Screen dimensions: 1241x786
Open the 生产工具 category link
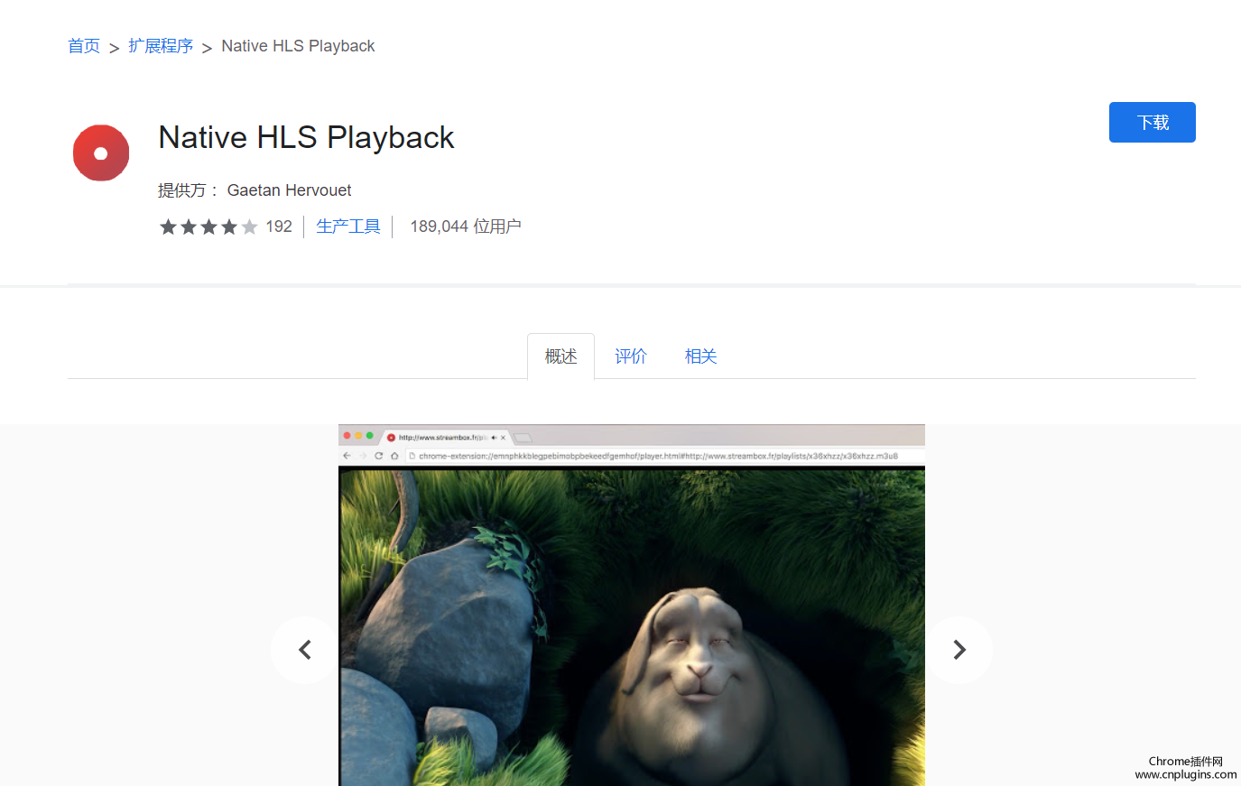tap(348, 227)
